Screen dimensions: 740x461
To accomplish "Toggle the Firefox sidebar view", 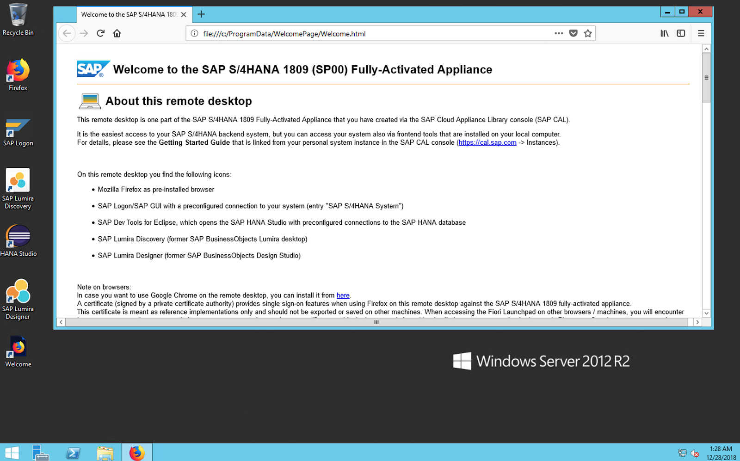I will (x=681, y=33).
